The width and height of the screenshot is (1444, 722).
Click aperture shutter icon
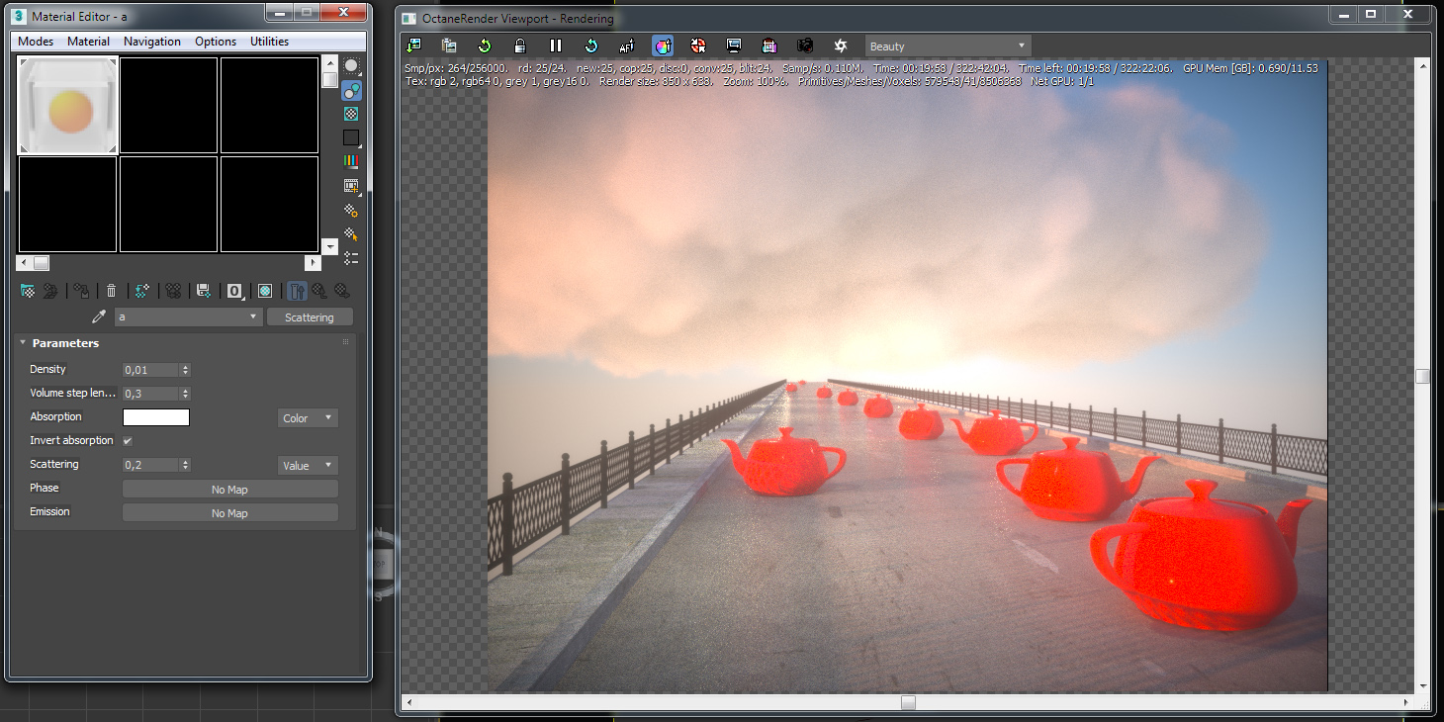coord(841,45)
